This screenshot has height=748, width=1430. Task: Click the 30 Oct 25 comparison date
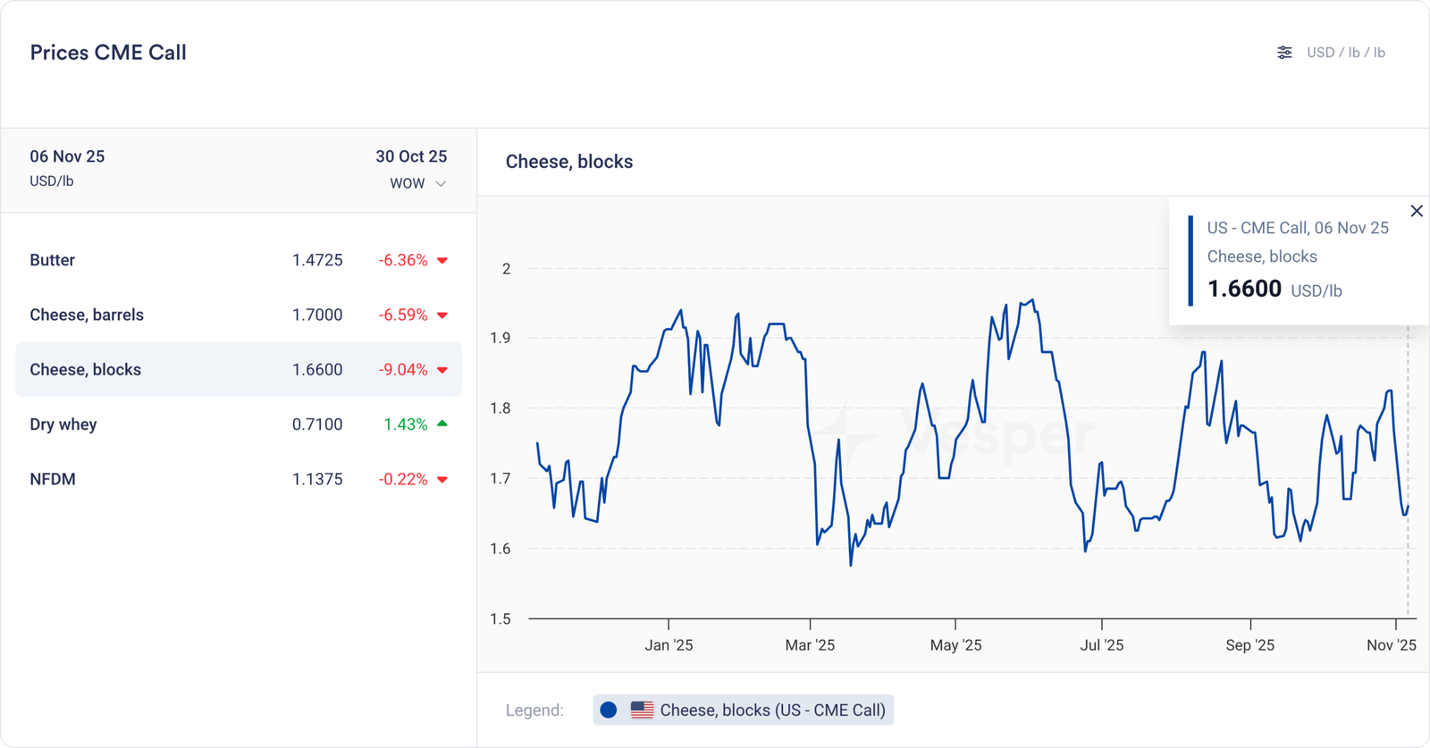click(410, 156)
